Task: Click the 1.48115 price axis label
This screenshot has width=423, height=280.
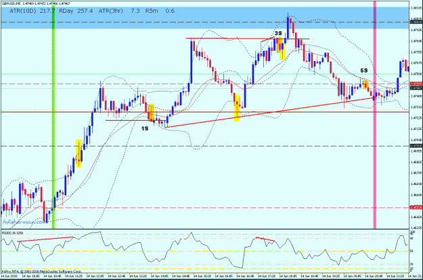Action: click(415, 8)
